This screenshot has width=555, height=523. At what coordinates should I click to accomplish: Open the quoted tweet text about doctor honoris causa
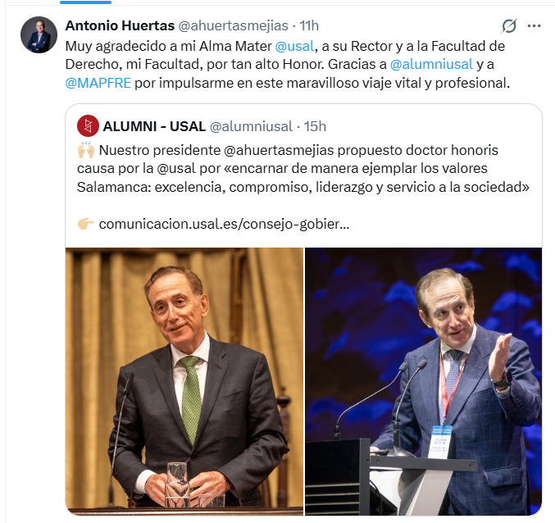(x=303, y=168)
